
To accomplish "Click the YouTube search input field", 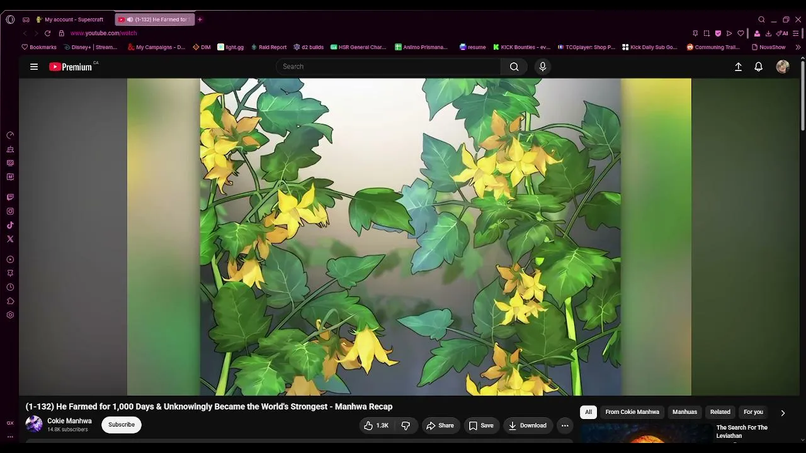I will (x=389, y=67).
